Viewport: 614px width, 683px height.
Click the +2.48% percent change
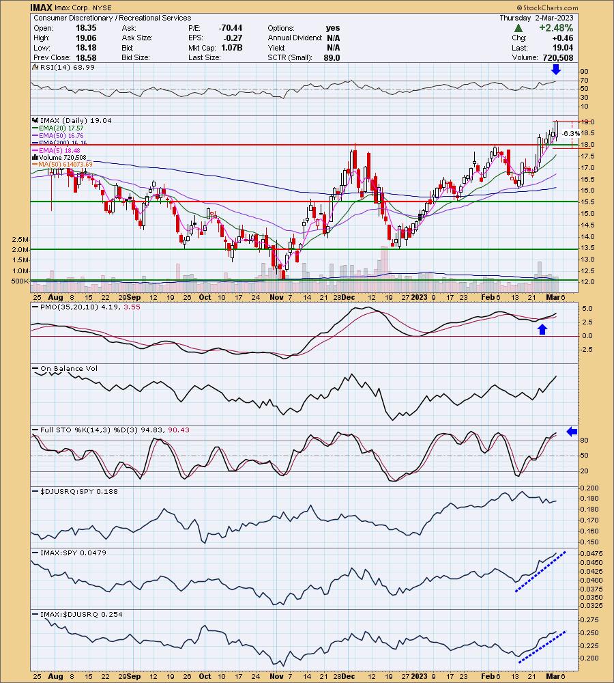556,28
